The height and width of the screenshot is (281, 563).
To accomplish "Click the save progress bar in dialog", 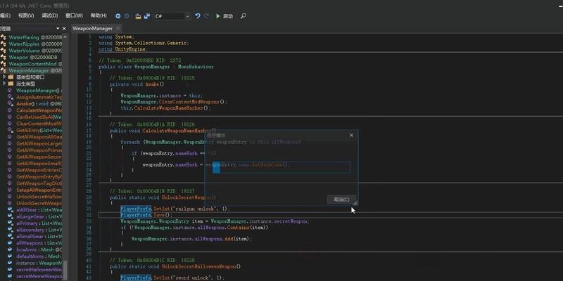I will [x=281, y=167].
